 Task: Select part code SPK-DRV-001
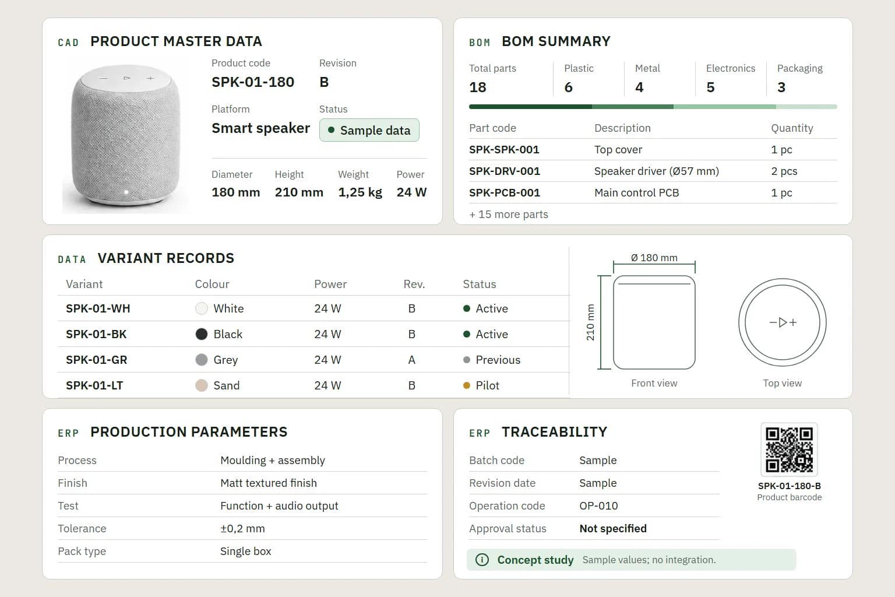(x=505, y=171)
